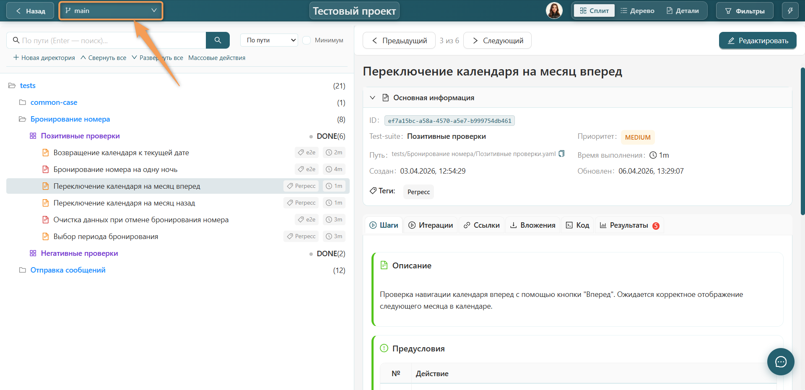805x390 pixels.
Task: Click 3m duration badge on Выбор периода бронирования
Action: click(x=334, y=237)
